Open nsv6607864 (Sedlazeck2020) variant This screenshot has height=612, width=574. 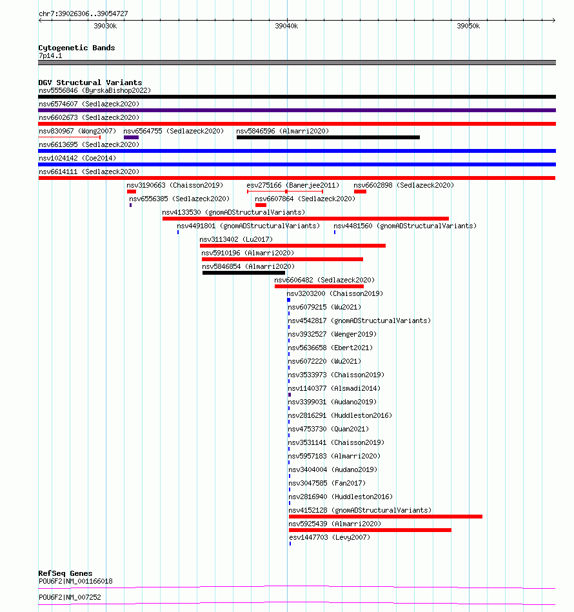click(x=305, y=199)
